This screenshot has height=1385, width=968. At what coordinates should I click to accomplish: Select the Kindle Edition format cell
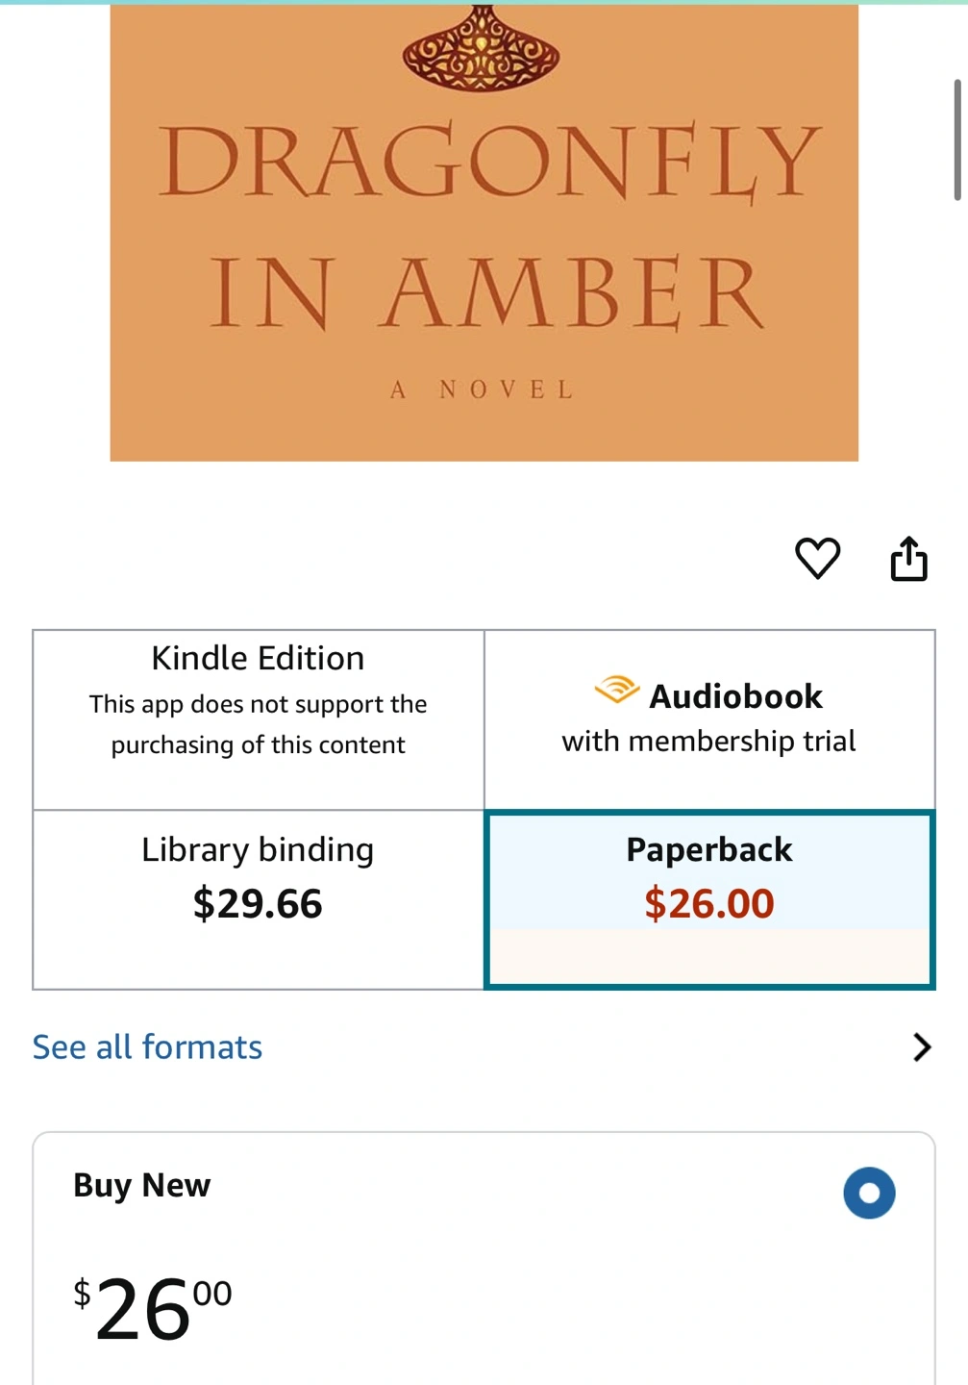(x=259, y=719)
